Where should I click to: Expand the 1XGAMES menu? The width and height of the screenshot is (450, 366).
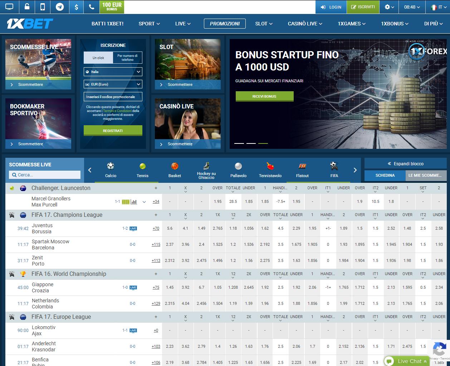click(352, 24)
